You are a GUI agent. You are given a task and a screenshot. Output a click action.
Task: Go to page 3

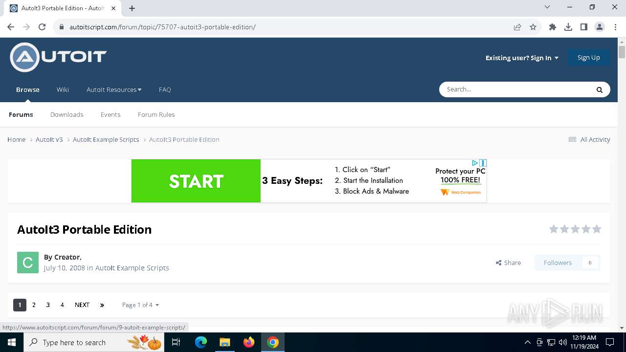[x=48, y=305]
